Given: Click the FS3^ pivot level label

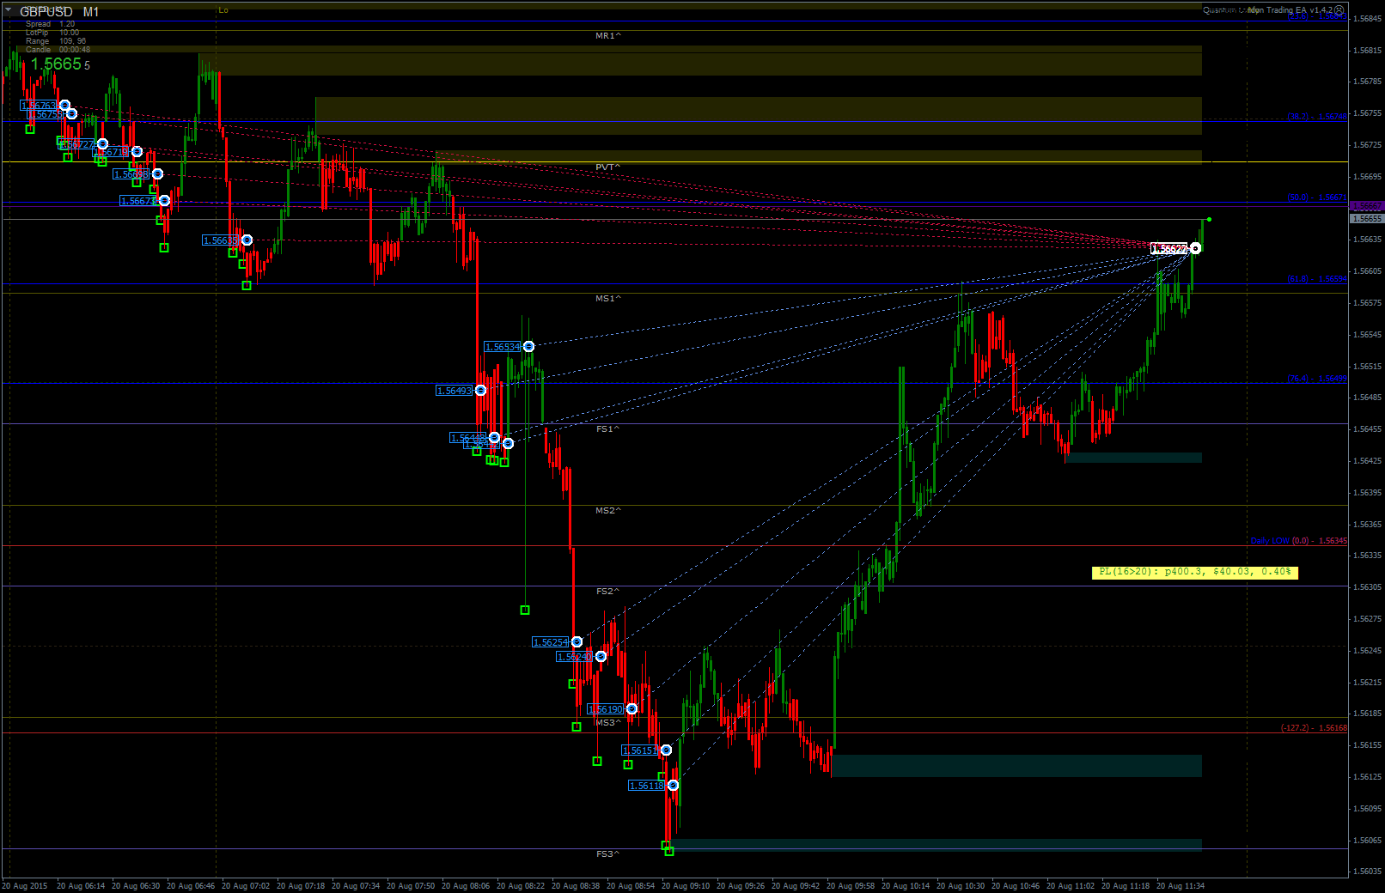Looking at the screenshot, I should click(x=607, y=854).
